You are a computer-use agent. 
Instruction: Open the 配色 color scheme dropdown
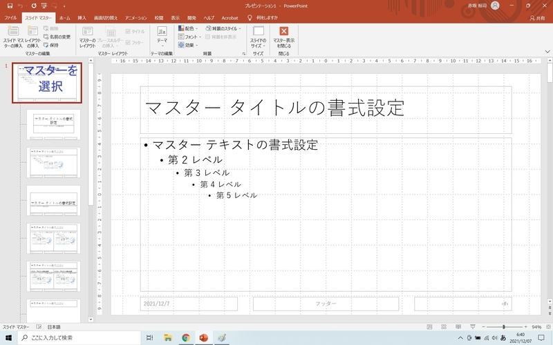click(188, 28)
